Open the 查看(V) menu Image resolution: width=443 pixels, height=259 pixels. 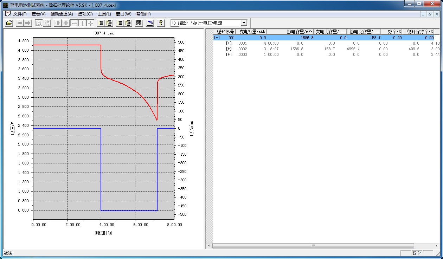pyautogui.click(x=38, y=14)
